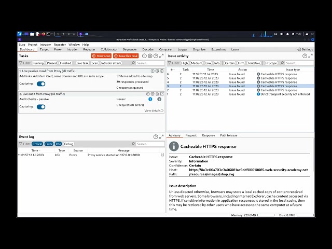Toggle the Finished task filter
This screenshot has height=249, width=332.
click(65, 63)
